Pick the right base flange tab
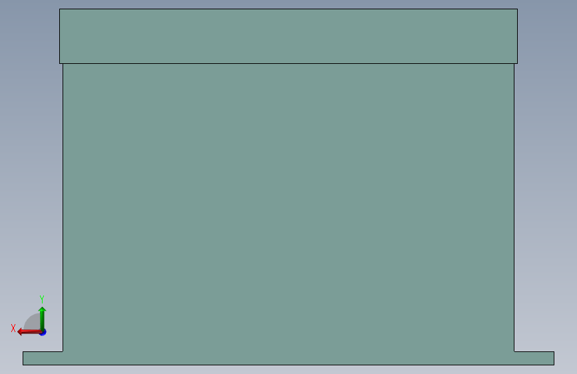577x374 pixels. coord(534,358)
